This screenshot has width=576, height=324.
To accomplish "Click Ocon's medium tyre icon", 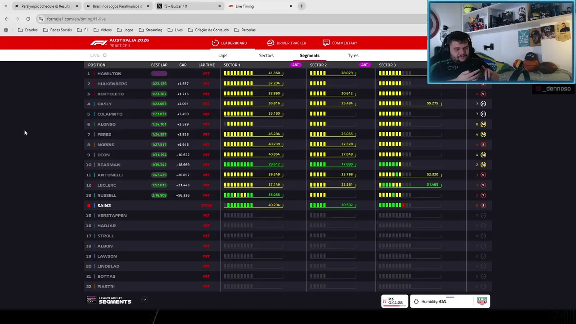I will [x=483, y=155].
